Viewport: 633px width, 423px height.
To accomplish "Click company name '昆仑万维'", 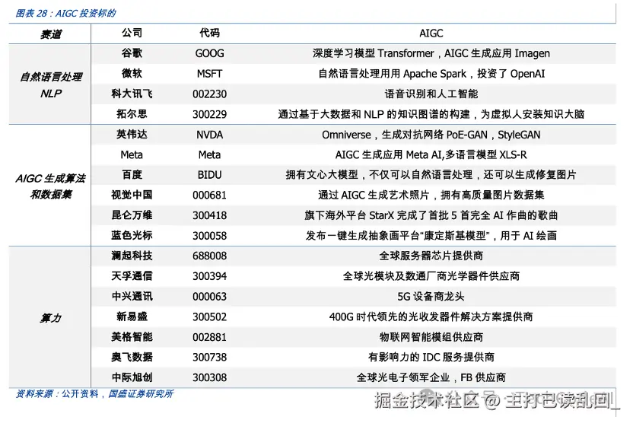I will coord(132,215).
